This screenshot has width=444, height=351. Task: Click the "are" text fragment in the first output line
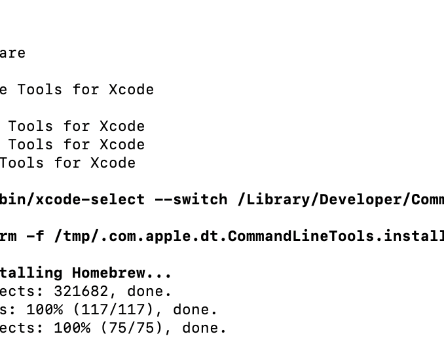(12, 53)
